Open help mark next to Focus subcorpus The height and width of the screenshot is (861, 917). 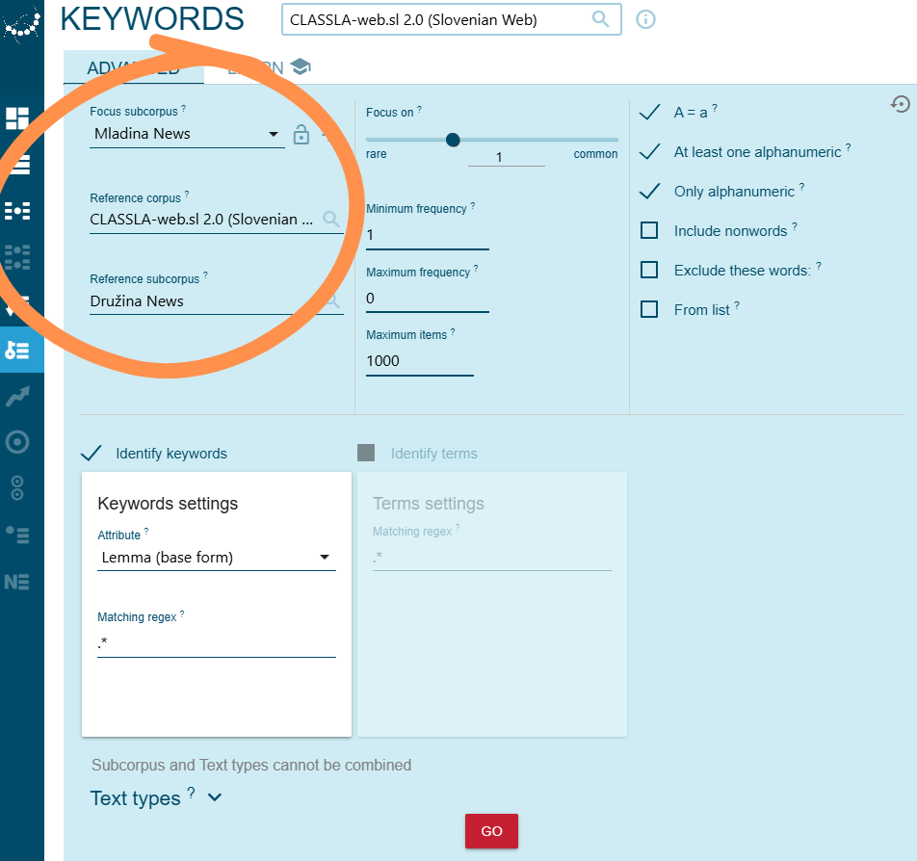click(184, 109)
